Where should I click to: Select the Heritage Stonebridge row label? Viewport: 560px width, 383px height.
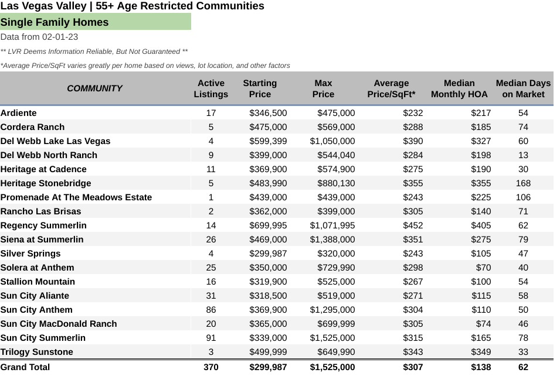(x=46, y=183)
